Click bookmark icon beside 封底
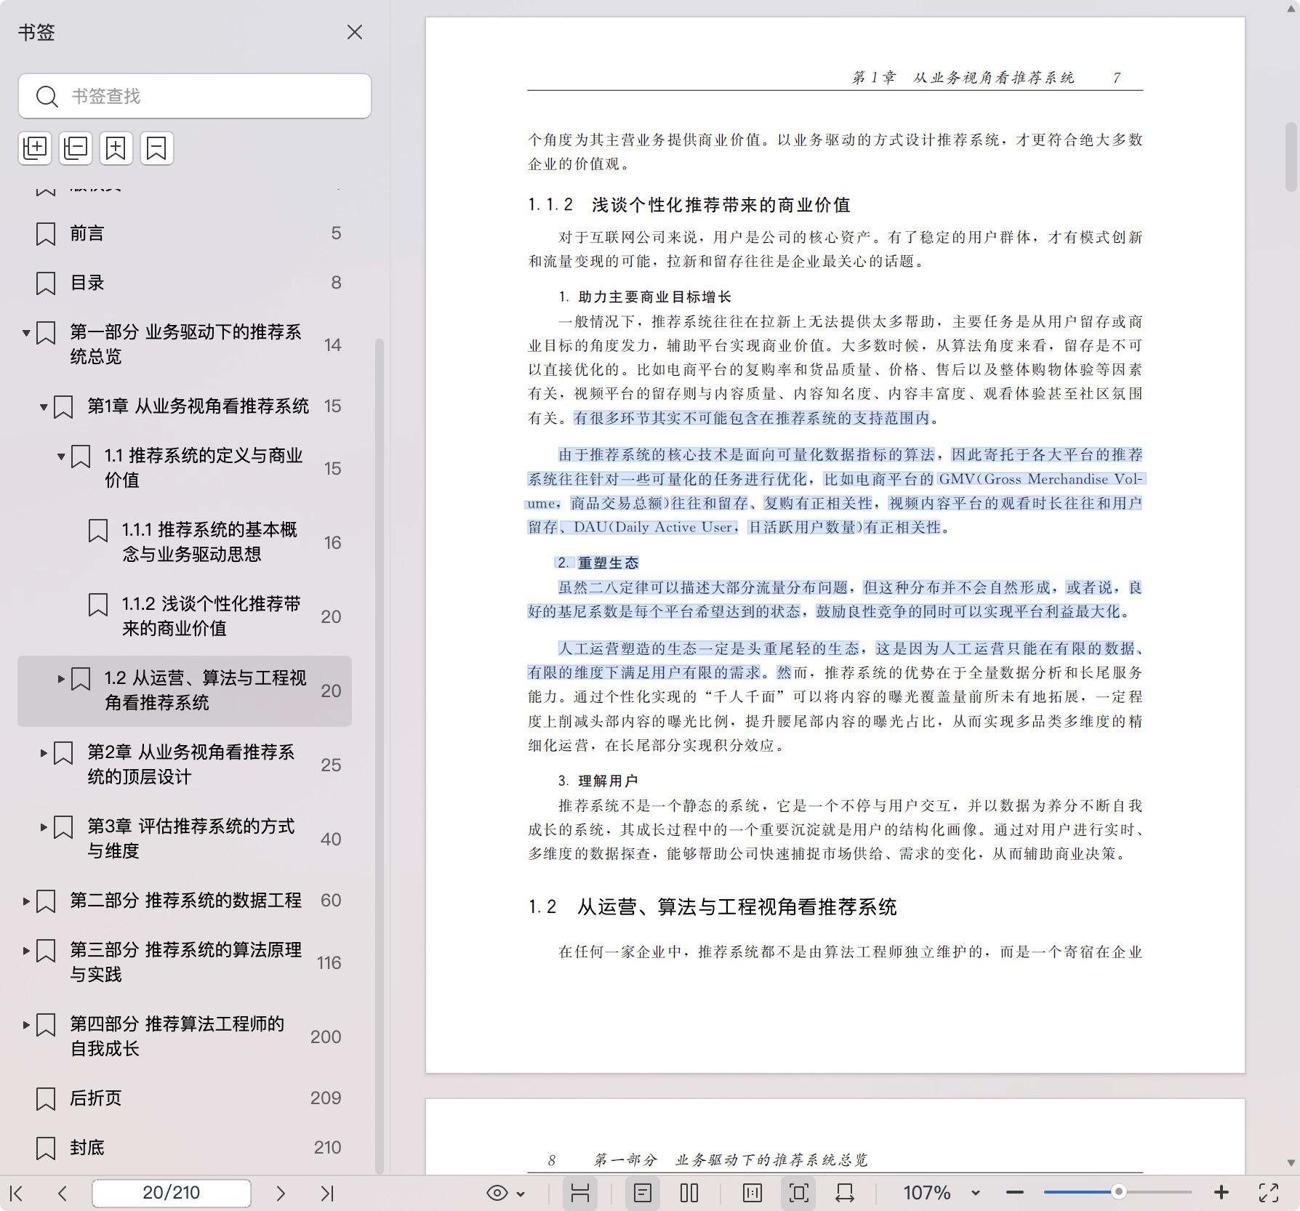The height and width of the screenshot is (1211, 1300). pos(46,1148)
